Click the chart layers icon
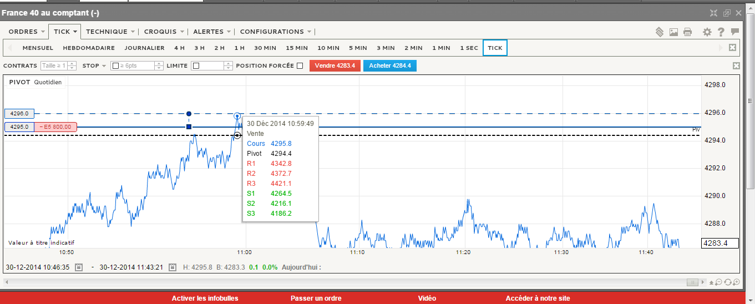Viewport: 755px width, 304px height. 660,32
